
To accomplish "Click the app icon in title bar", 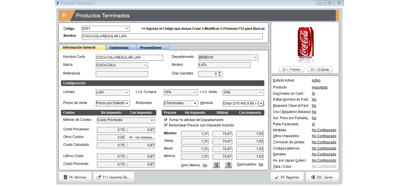I will [x=57, y=3].
